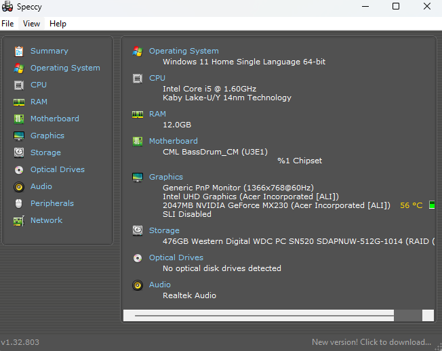Click 'New version! Click to download...' link
Viewport: 442px width, 351px height.
[371, 342]
